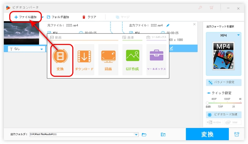The height and width of the screenshot is (144, 248).
Task: Click the batch compression icon at the bottom bar
Action: tap(163, 134)
